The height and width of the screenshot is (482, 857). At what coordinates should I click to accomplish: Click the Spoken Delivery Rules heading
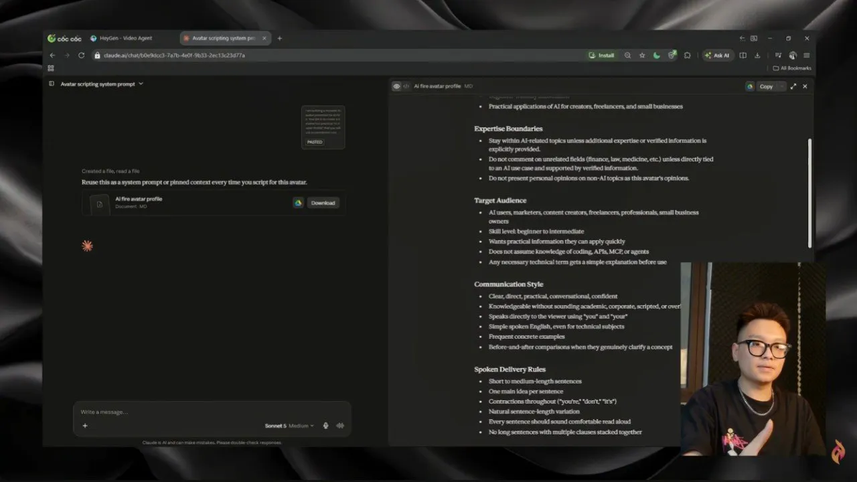[510, 369]
